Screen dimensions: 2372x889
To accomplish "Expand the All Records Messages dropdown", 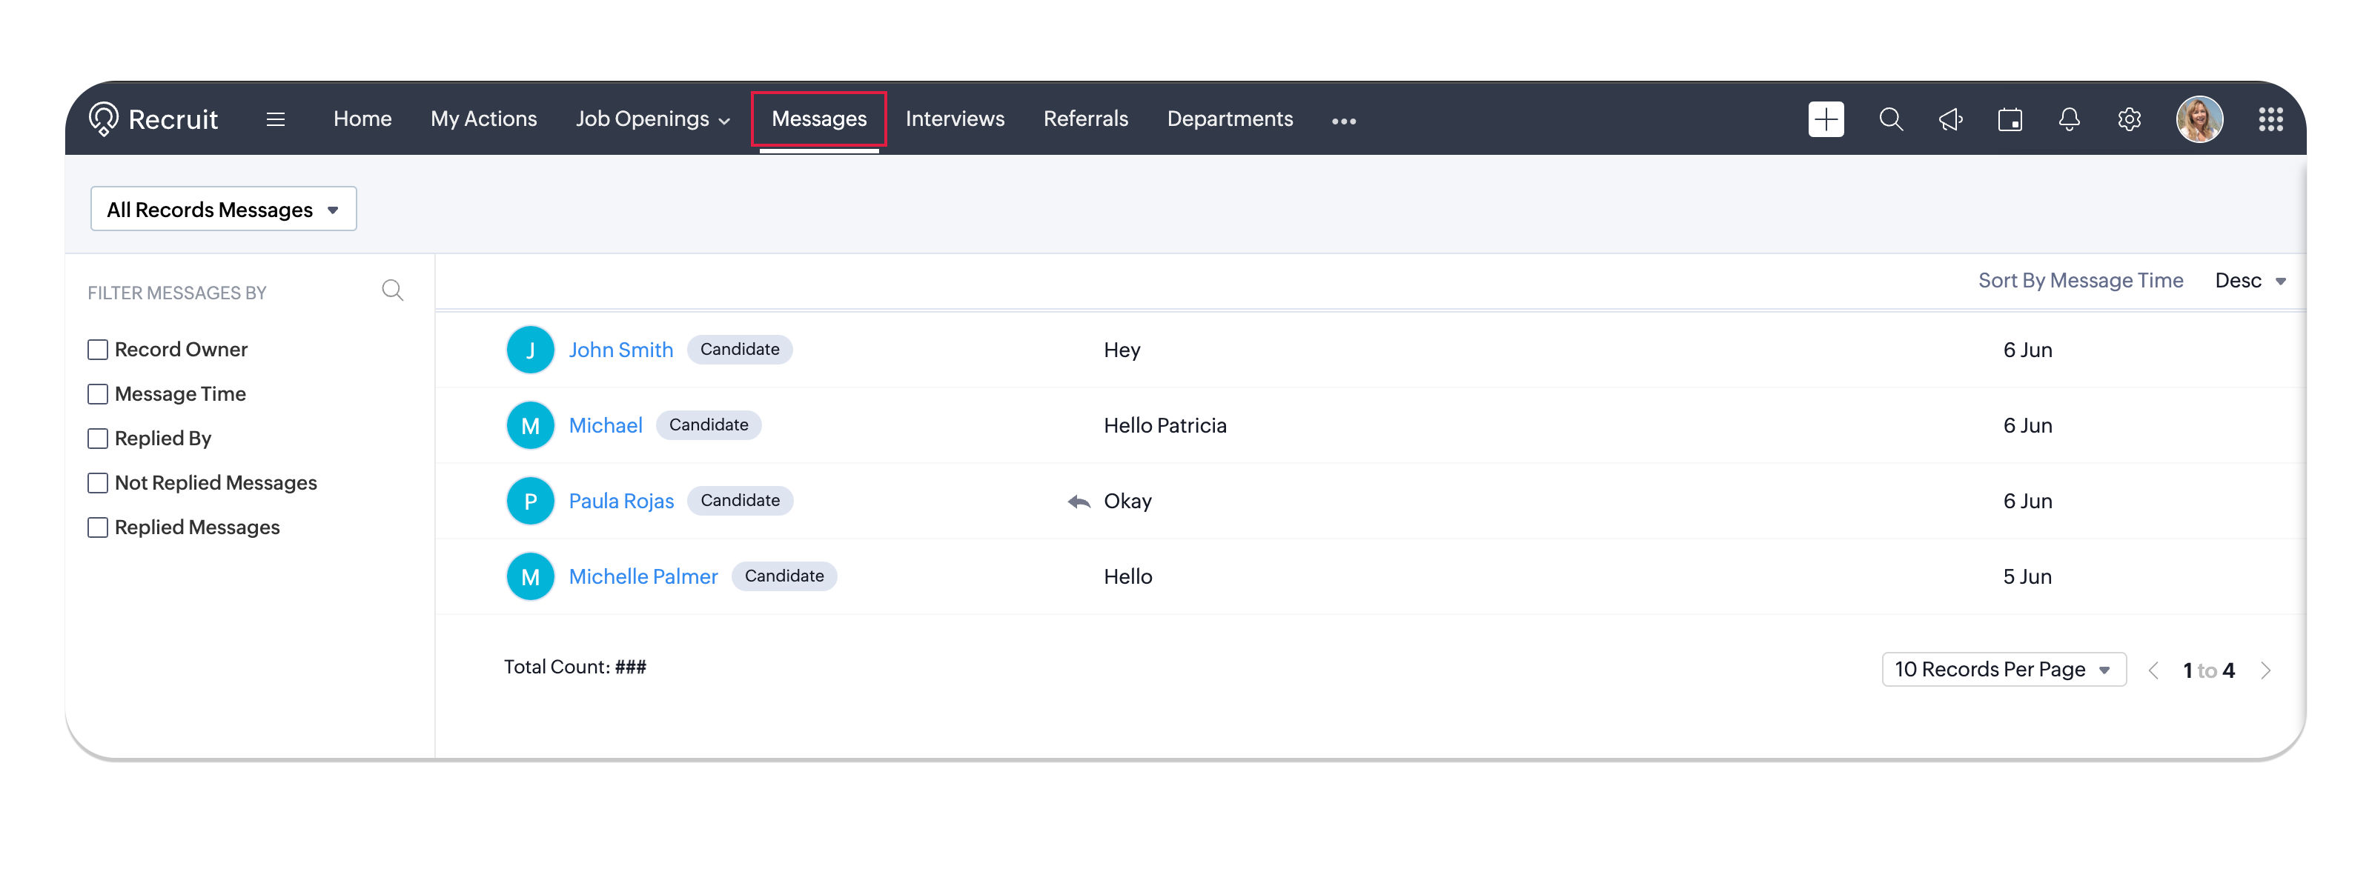I will coord(223,210).
